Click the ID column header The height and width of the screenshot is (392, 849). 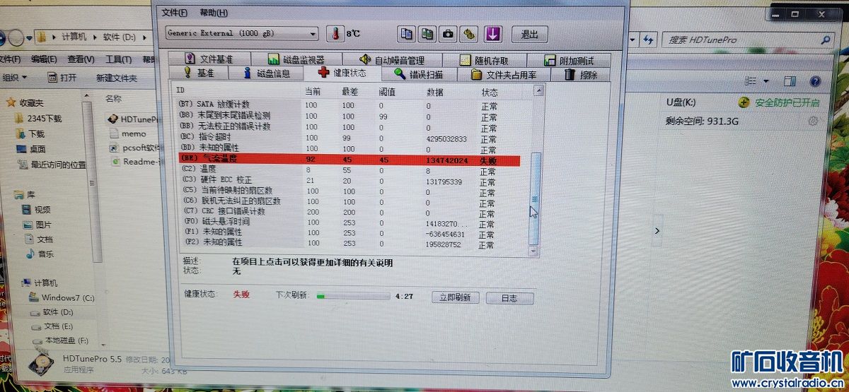point(180,90)
